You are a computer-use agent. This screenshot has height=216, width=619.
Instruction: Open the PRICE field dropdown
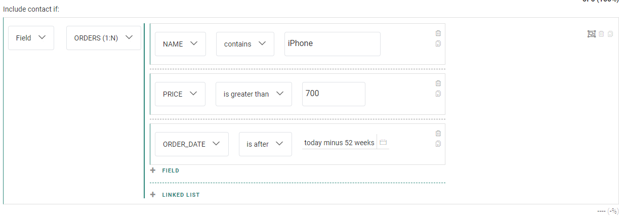pos(180,94)
